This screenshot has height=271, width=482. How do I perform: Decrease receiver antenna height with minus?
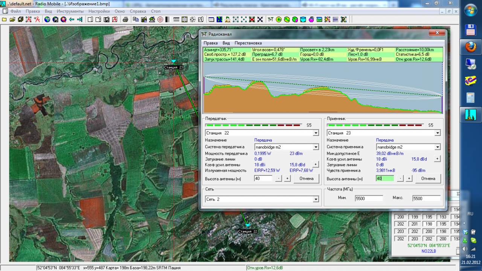400,178
